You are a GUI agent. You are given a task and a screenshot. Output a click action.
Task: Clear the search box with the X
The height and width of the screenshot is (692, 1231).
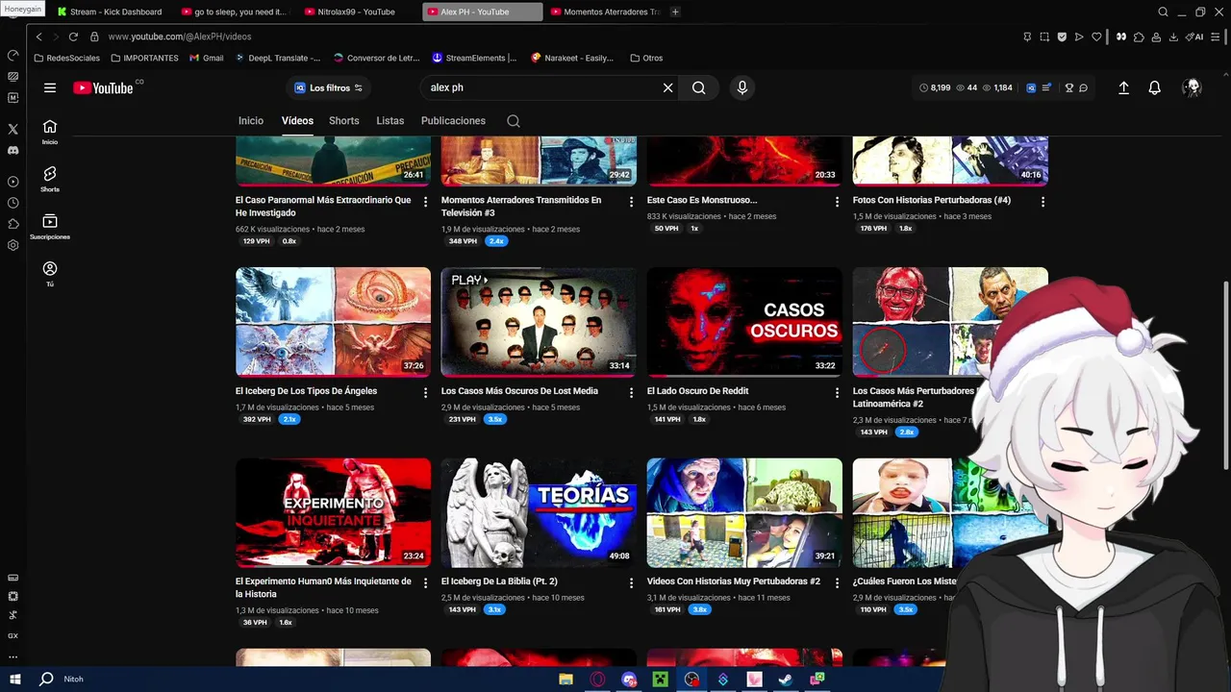(x=667, y=87)
